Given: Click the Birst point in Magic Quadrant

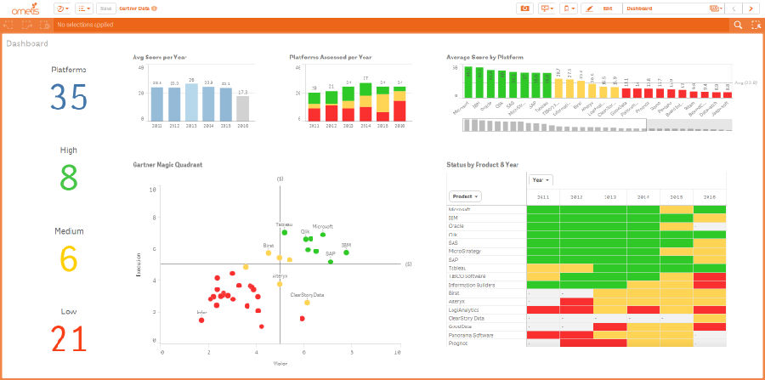Looking at the screenshot, I should tap(269, 253).
